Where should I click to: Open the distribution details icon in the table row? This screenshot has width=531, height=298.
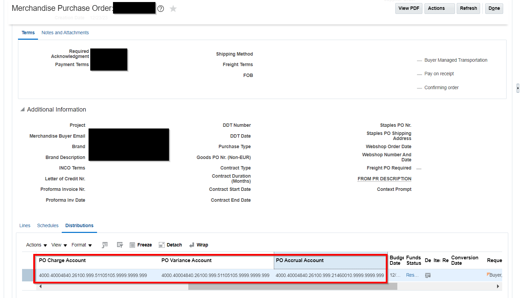(428, 275)
